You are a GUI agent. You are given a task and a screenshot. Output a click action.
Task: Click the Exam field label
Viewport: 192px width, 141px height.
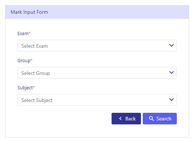(23, 34)
